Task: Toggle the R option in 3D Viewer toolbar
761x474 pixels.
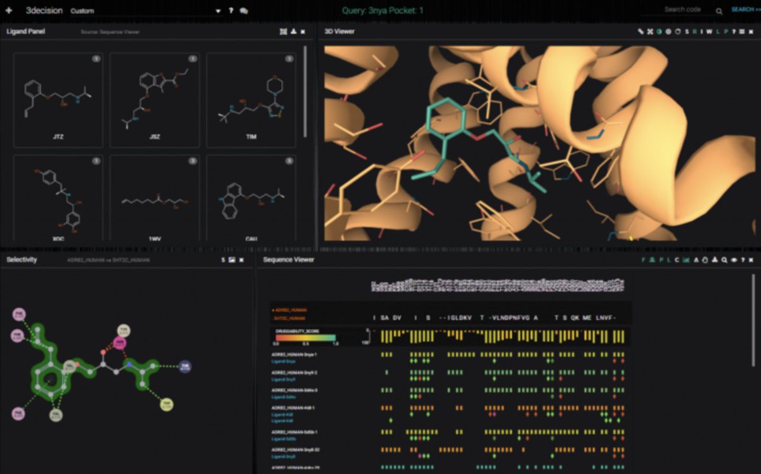Action: point(694,32)
